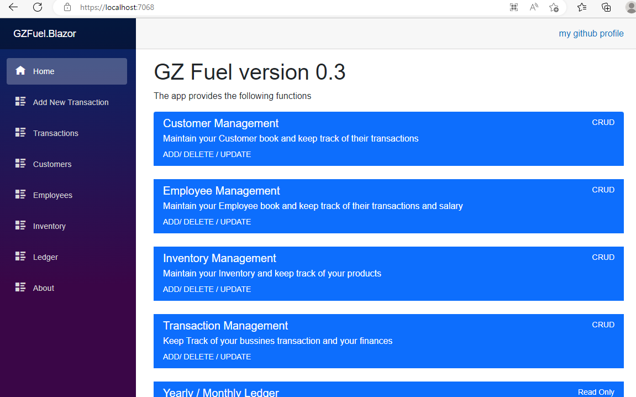The image size is (636, 397).
Task: Open the About nav link
Action: (66, 288)
